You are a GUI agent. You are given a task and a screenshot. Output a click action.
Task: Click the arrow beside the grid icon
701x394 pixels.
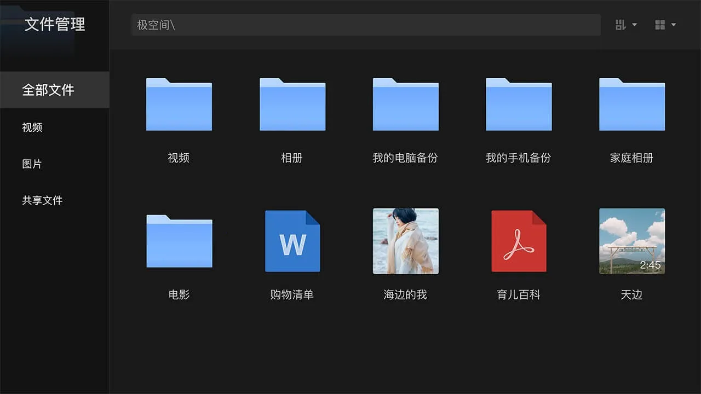[x=674, y=25]
